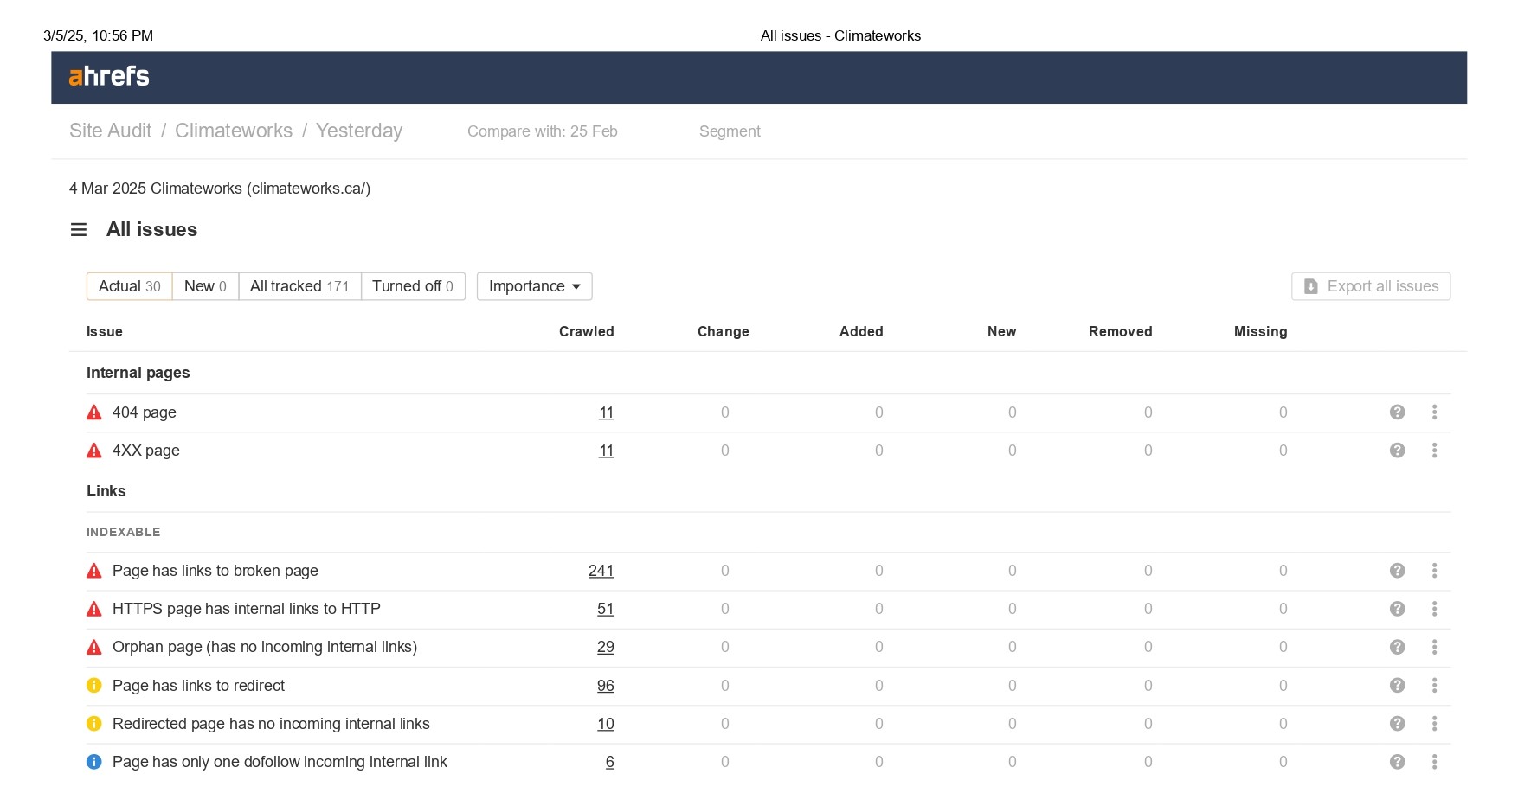Screen dimensions: 1518x793
Task: Open the 241 crawled pages link
Action: (x=601, y=571)
